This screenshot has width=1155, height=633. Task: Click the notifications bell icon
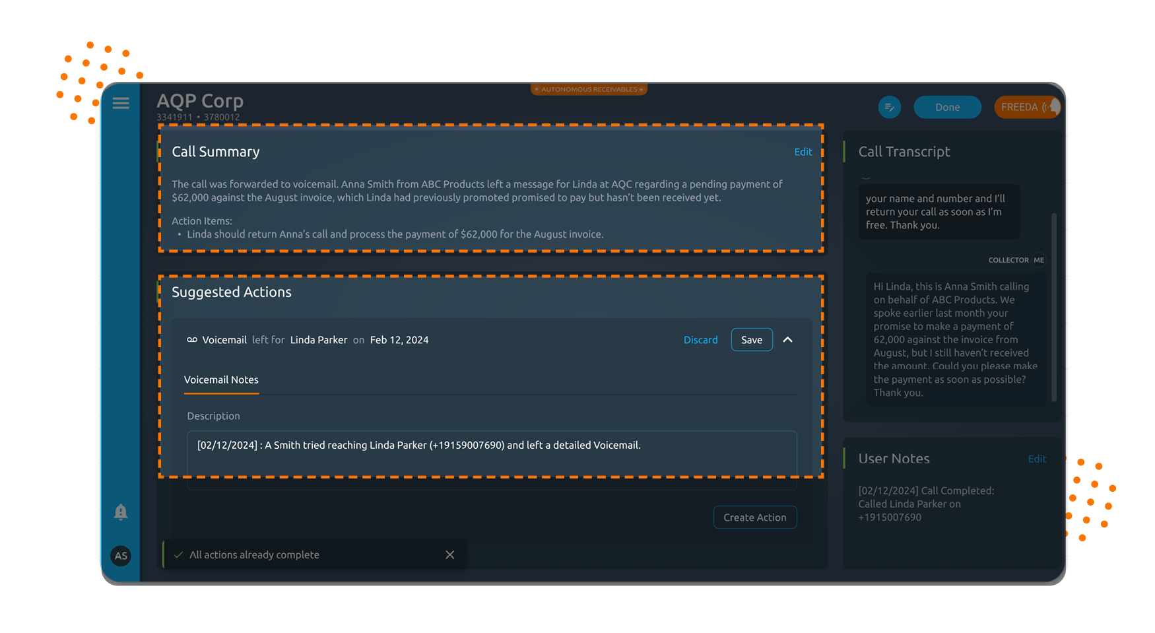coord(121,512)
